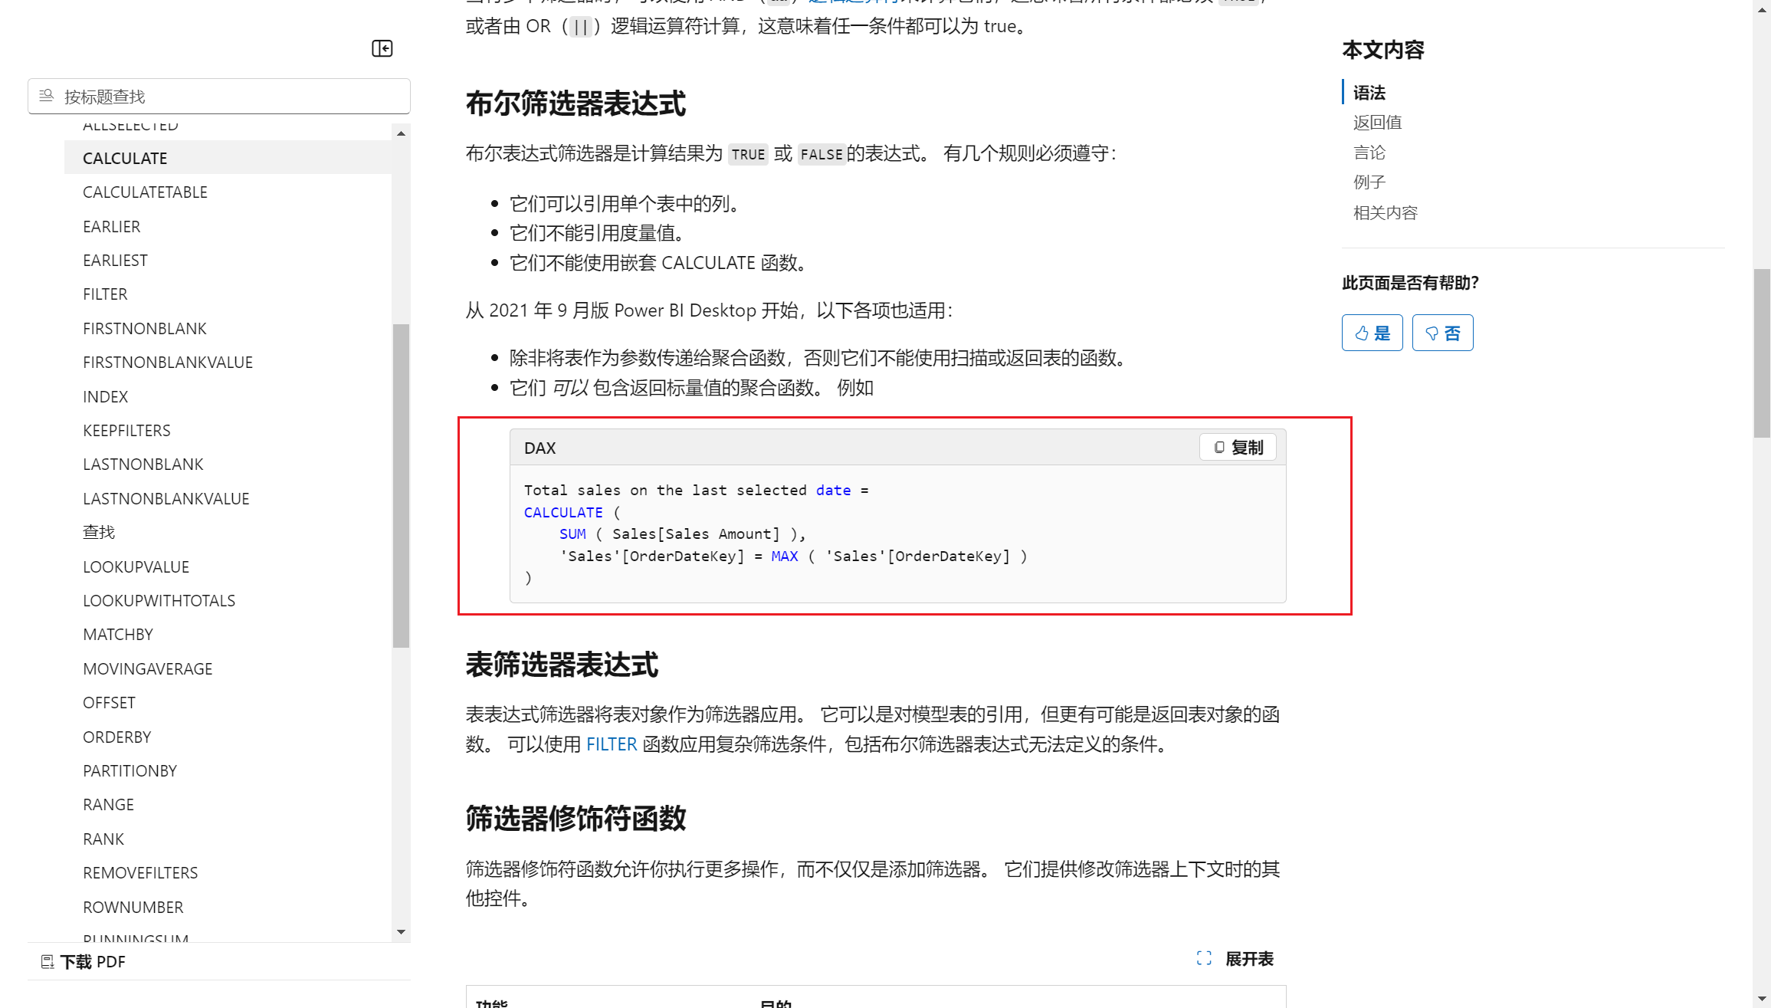Click filter icon in title search box
1771x1008 pixels.
(47, 96)
